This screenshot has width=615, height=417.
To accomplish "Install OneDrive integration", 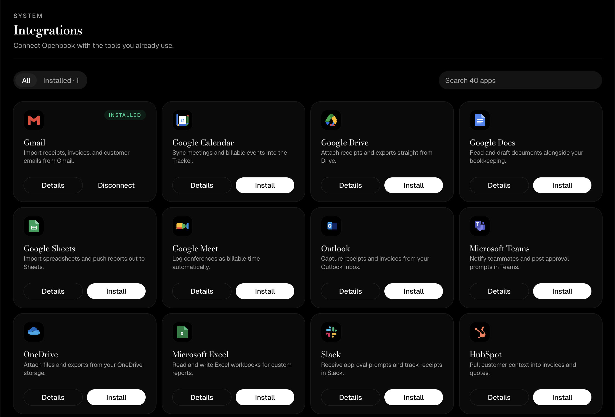I will pyautogui.click(x=116, y=397).
